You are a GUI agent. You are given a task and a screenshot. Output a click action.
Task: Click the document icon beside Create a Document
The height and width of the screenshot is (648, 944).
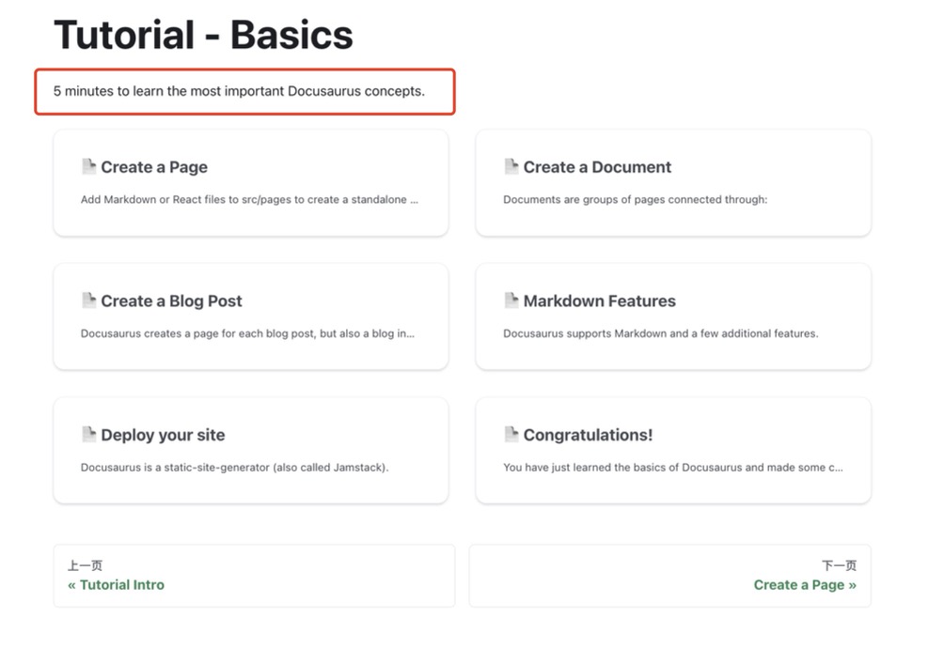coord(511,166)
